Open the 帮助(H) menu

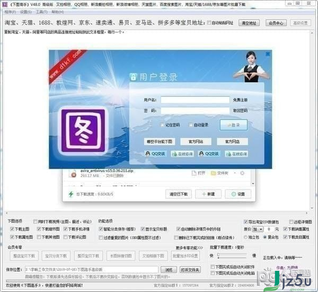(58, 12)
